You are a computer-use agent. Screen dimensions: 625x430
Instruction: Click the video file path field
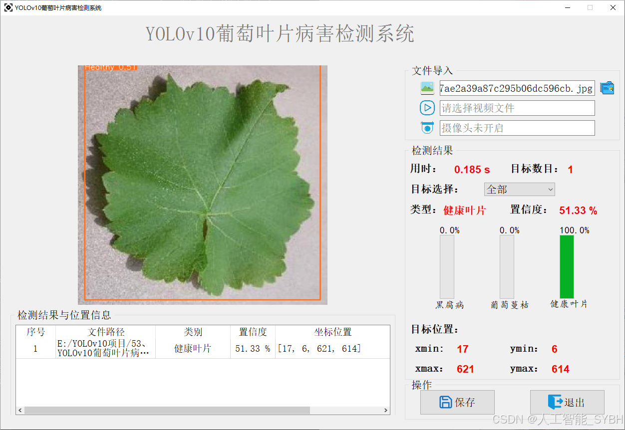517,108
